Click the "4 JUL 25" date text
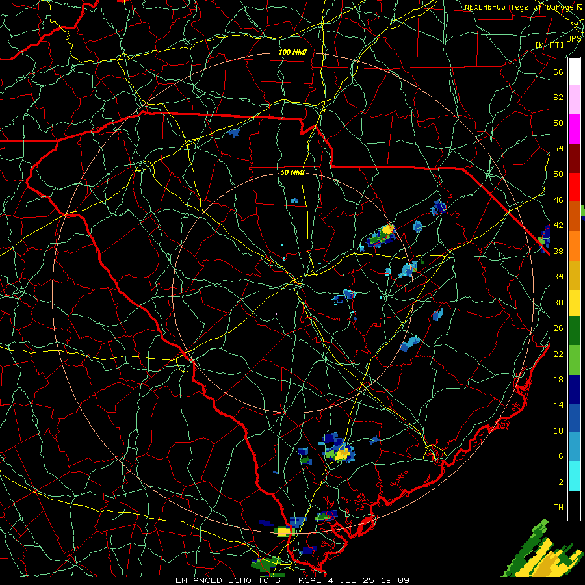 tap(352, 580)
